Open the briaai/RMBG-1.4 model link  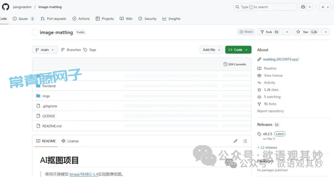pos(84,174)
